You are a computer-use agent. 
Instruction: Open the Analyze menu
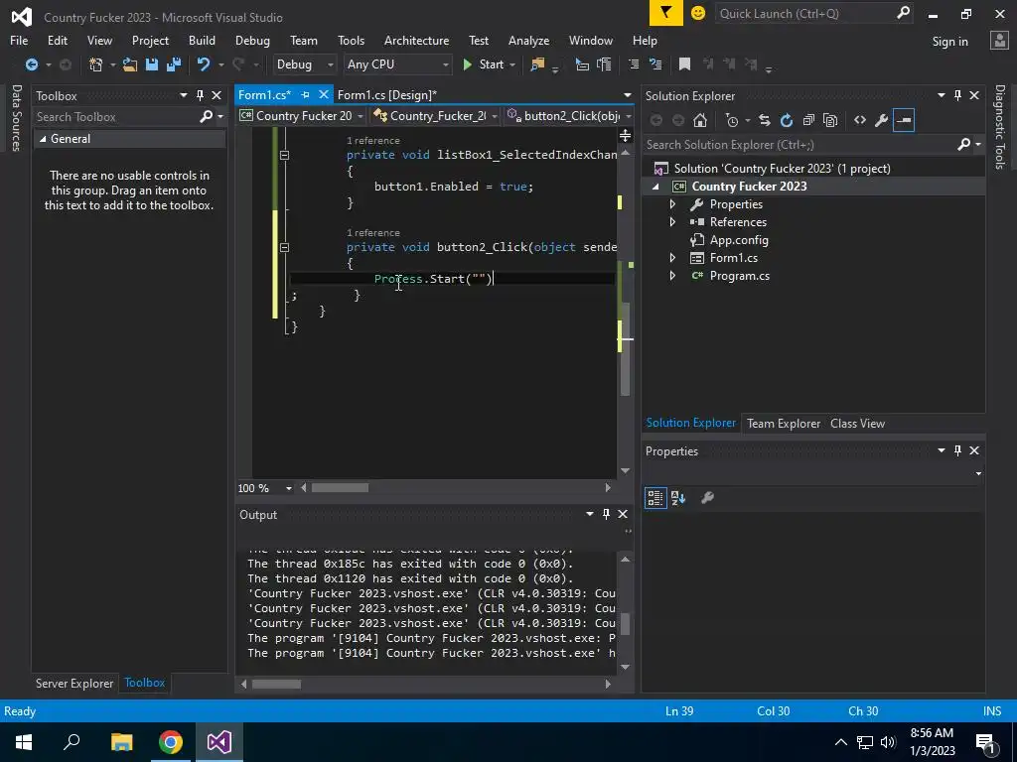528,40
